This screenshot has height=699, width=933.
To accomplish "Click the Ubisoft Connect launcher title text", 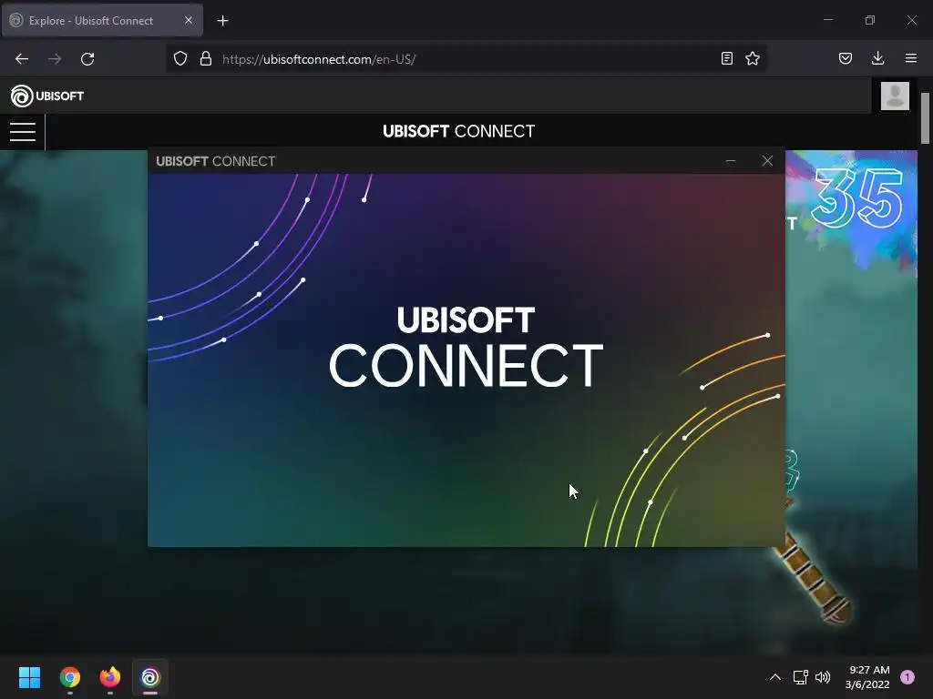I will pyautogui.click(x=215, y=161).
